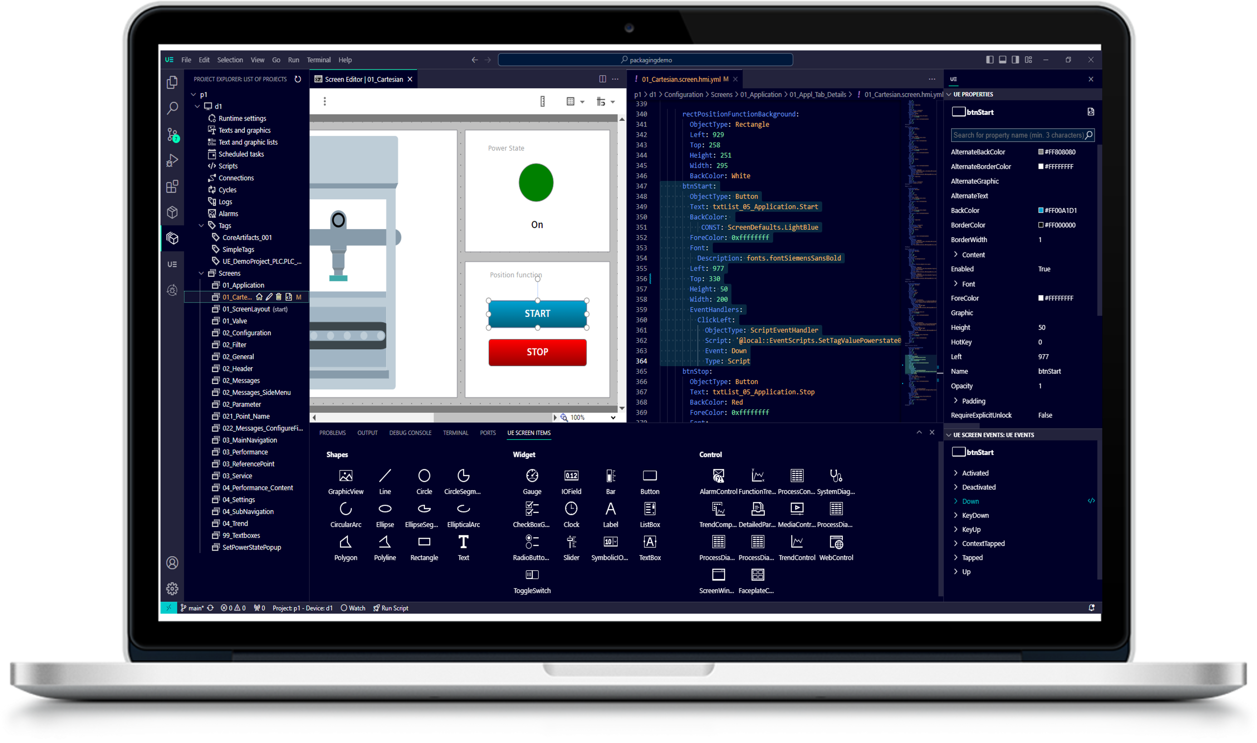Screen dimensions: 1257x743
Task: Select the Circle shape item
Action: [x=424, y=482]
